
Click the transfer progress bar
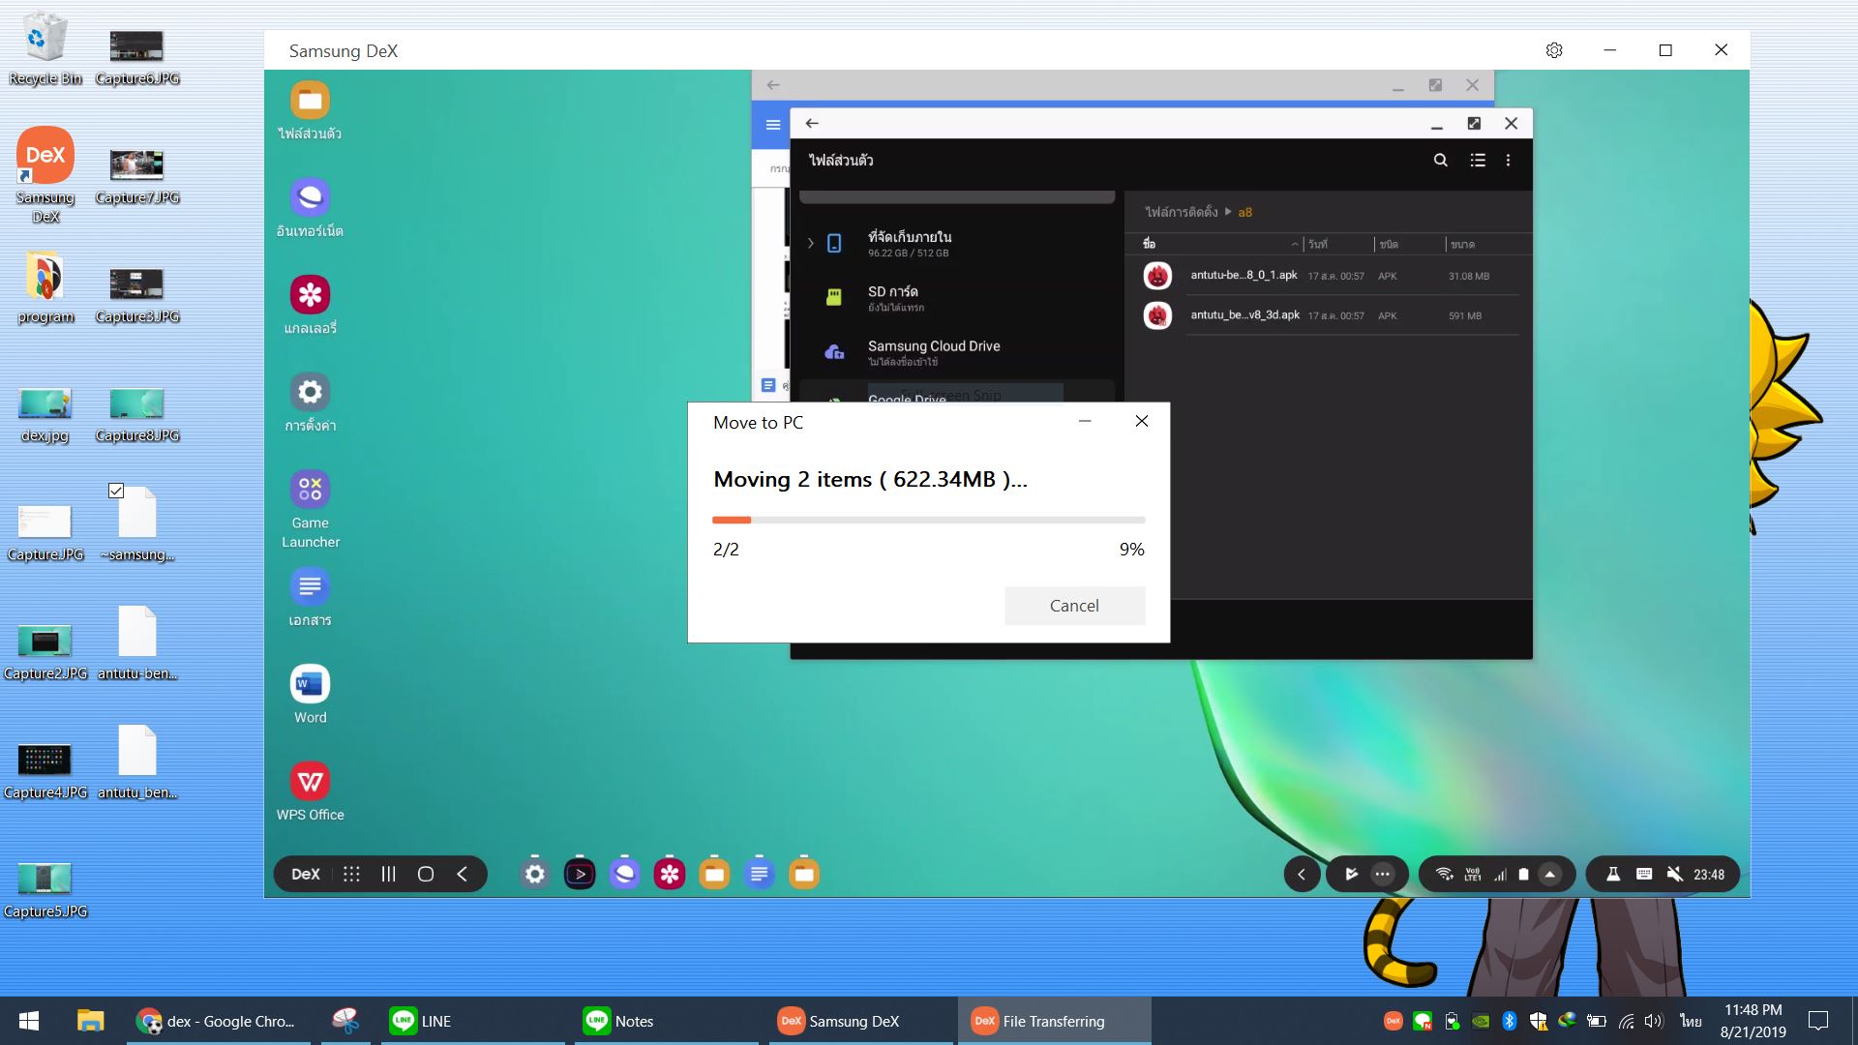coord(928,520)
